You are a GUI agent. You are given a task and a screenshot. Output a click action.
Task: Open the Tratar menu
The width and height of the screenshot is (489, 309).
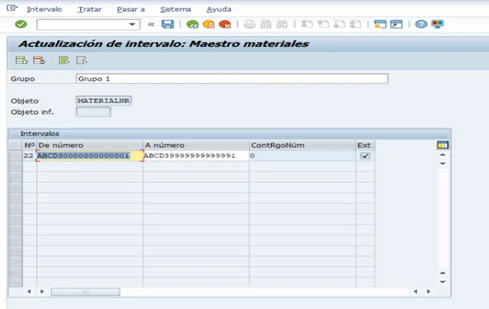tap(89, 9)
